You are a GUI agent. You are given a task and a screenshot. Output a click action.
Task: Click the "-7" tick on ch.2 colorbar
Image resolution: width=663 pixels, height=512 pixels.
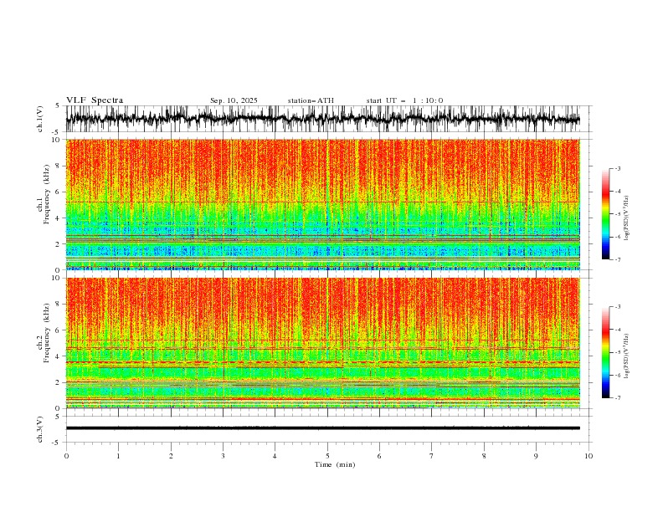tap(617, 398)
